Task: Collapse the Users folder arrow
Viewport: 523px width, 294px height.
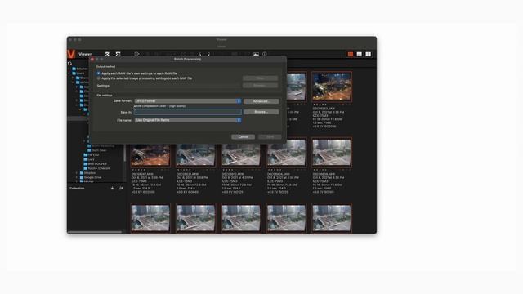Action: click(69, 73)
